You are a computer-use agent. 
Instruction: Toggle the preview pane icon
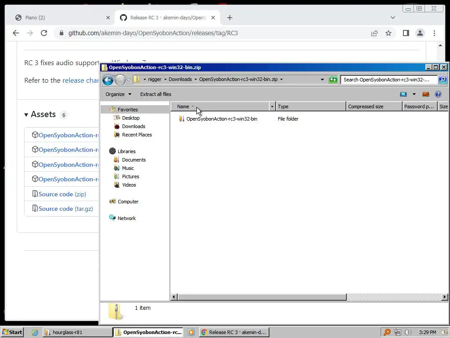(x=425, y=94)
